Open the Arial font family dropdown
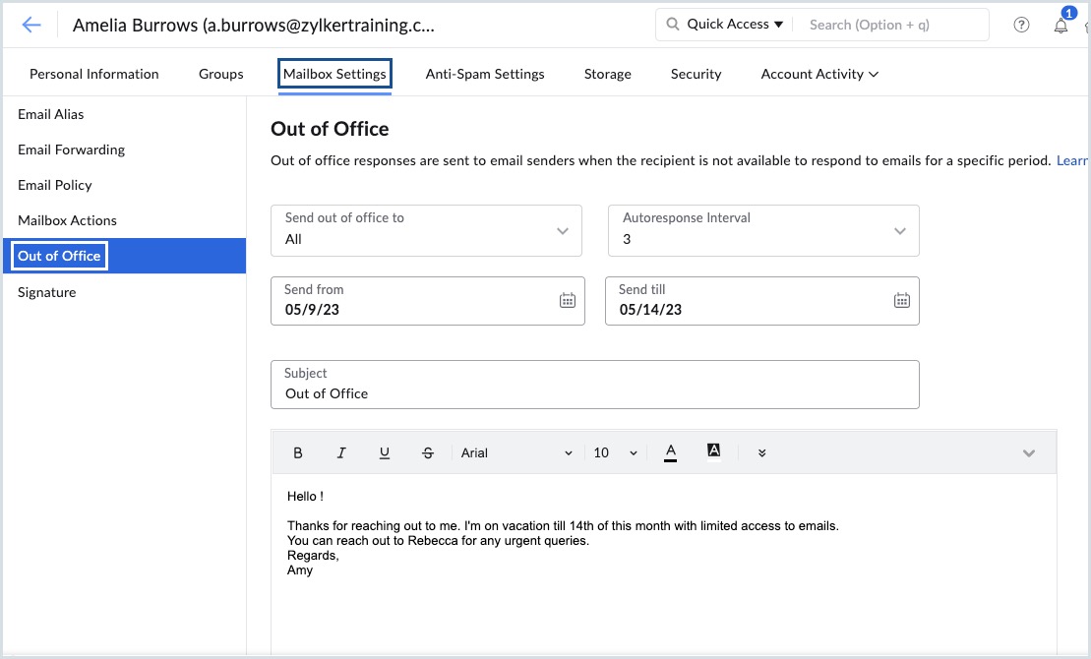The height and width of the screenshot is (659, 1091). click(516, 453)
